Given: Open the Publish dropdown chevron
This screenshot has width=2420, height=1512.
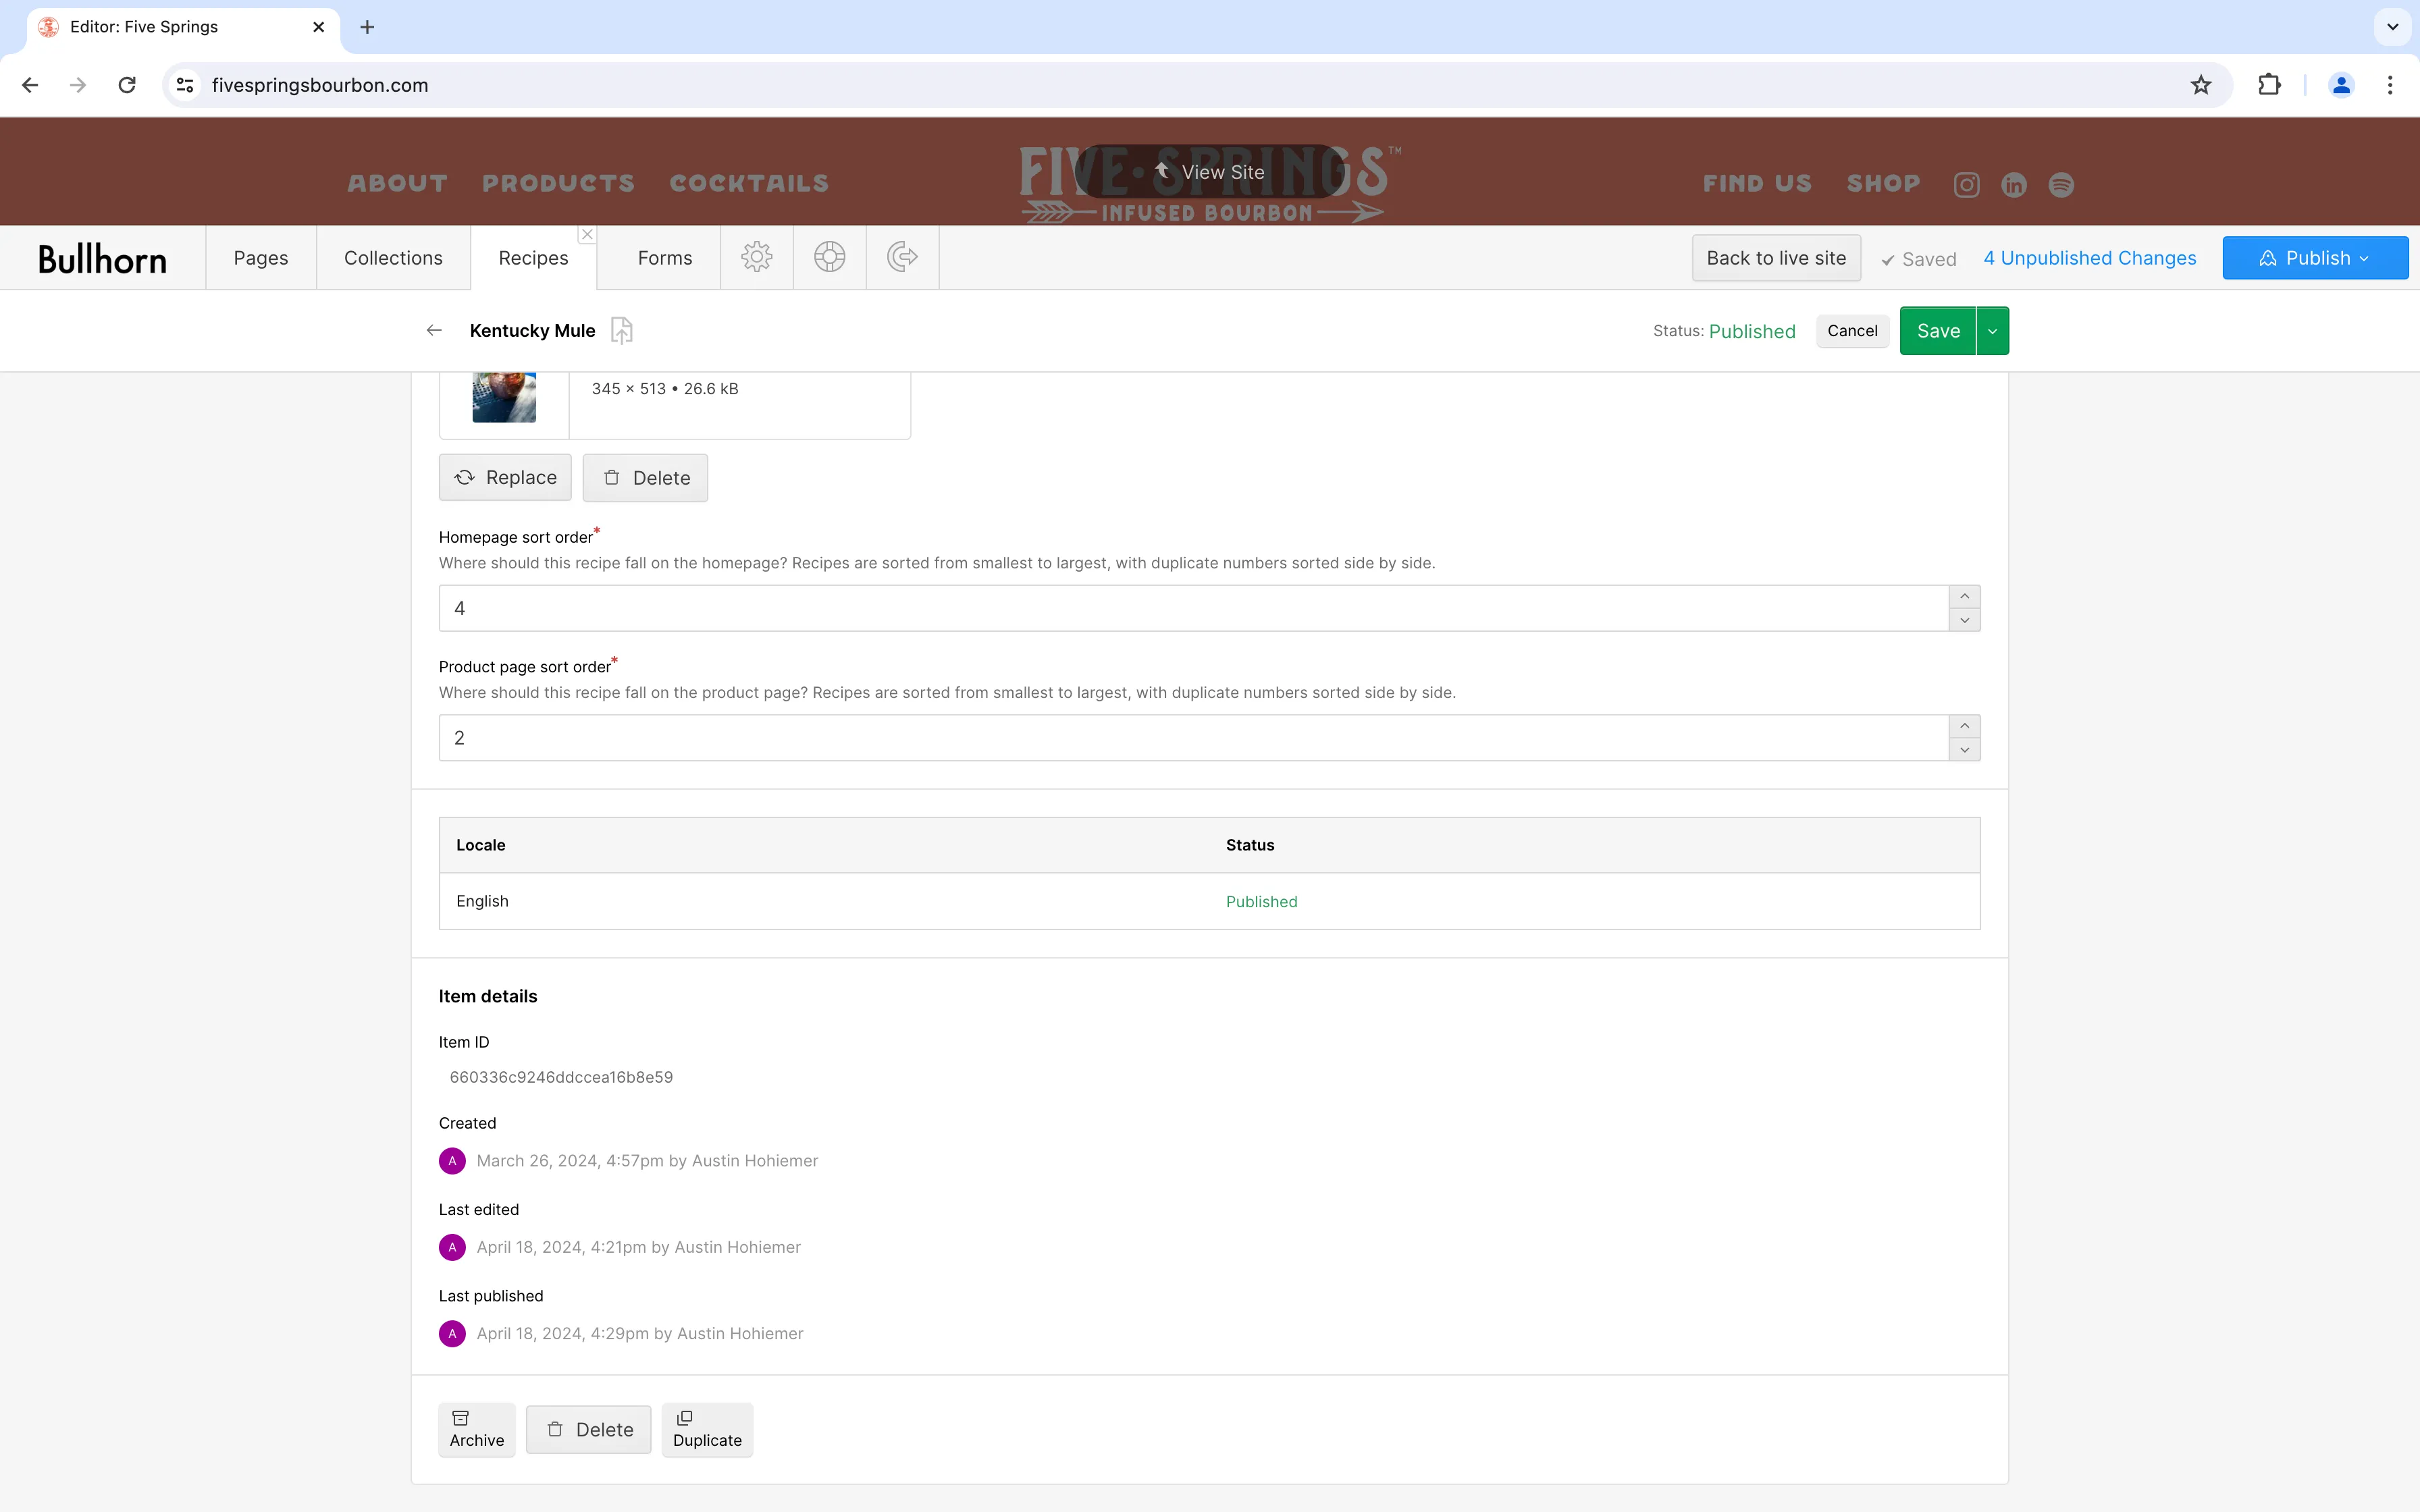Looking at the screenshot, I should pyautogui.click(x=2363, y=257).
